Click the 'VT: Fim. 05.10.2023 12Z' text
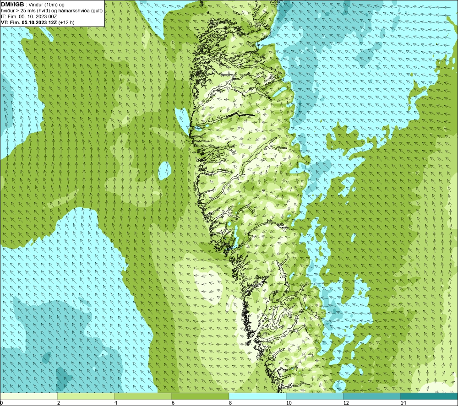 (x=29, y=22)
